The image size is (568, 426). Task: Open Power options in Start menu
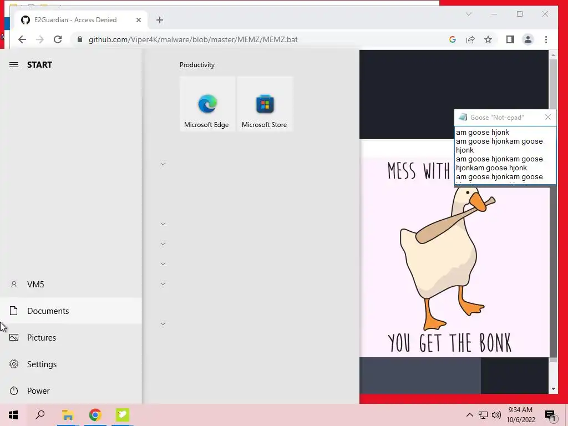(71, 391)
